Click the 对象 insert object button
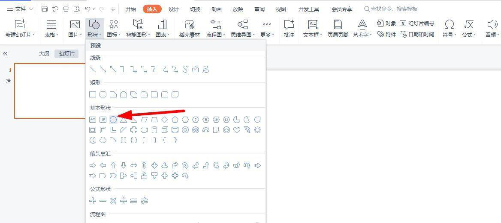 point(386,23)
